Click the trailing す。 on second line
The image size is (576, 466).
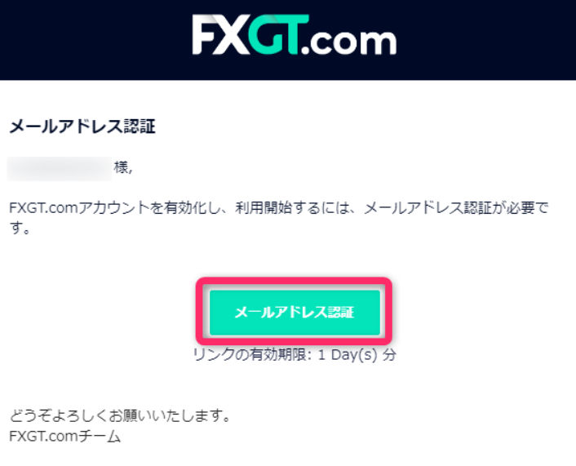[20, 229]
